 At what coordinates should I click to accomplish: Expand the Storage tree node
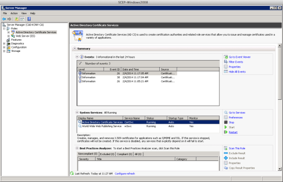coord(4,51)
